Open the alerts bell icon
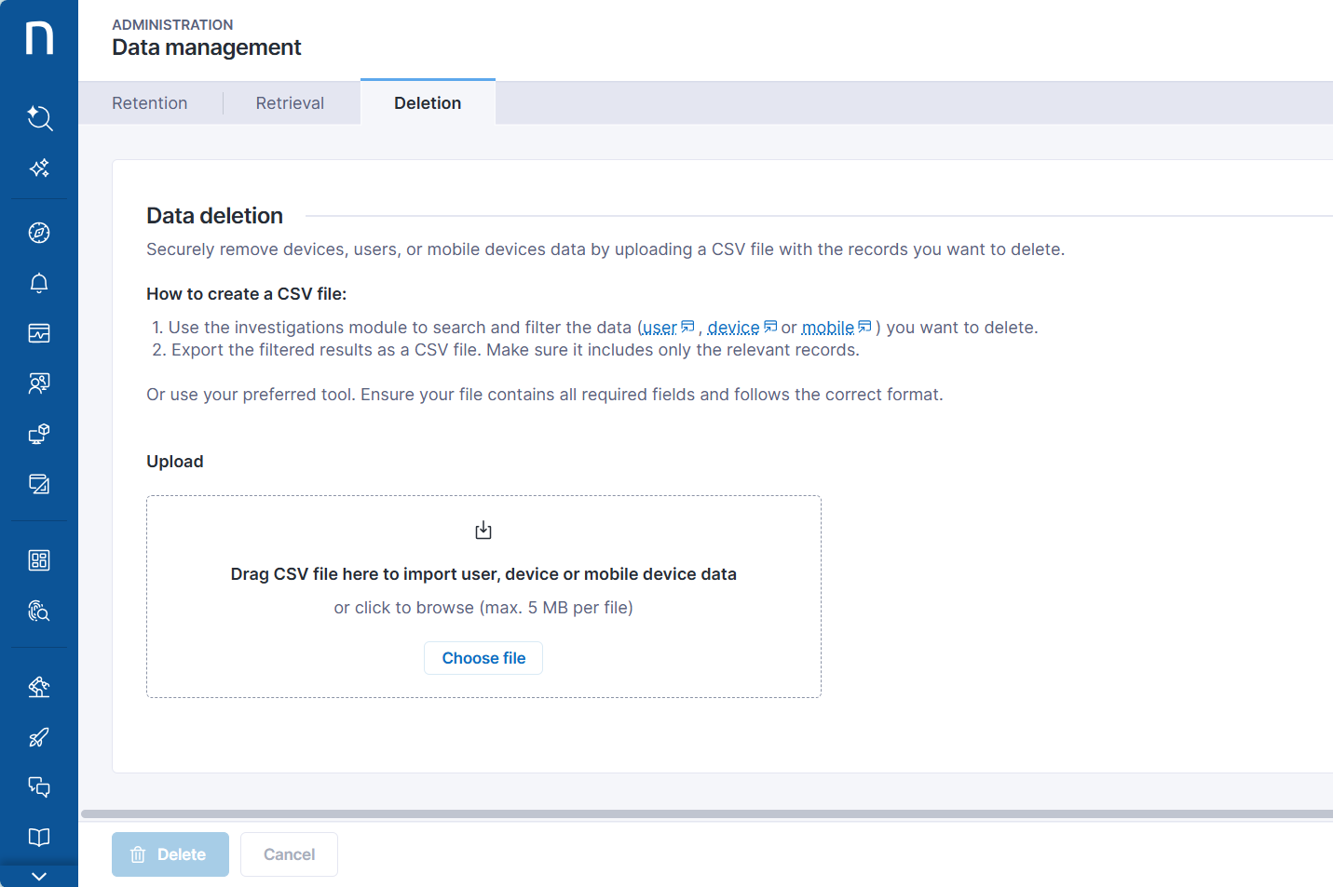Viewport: 1333px width, 887px height. click(39, 283)
